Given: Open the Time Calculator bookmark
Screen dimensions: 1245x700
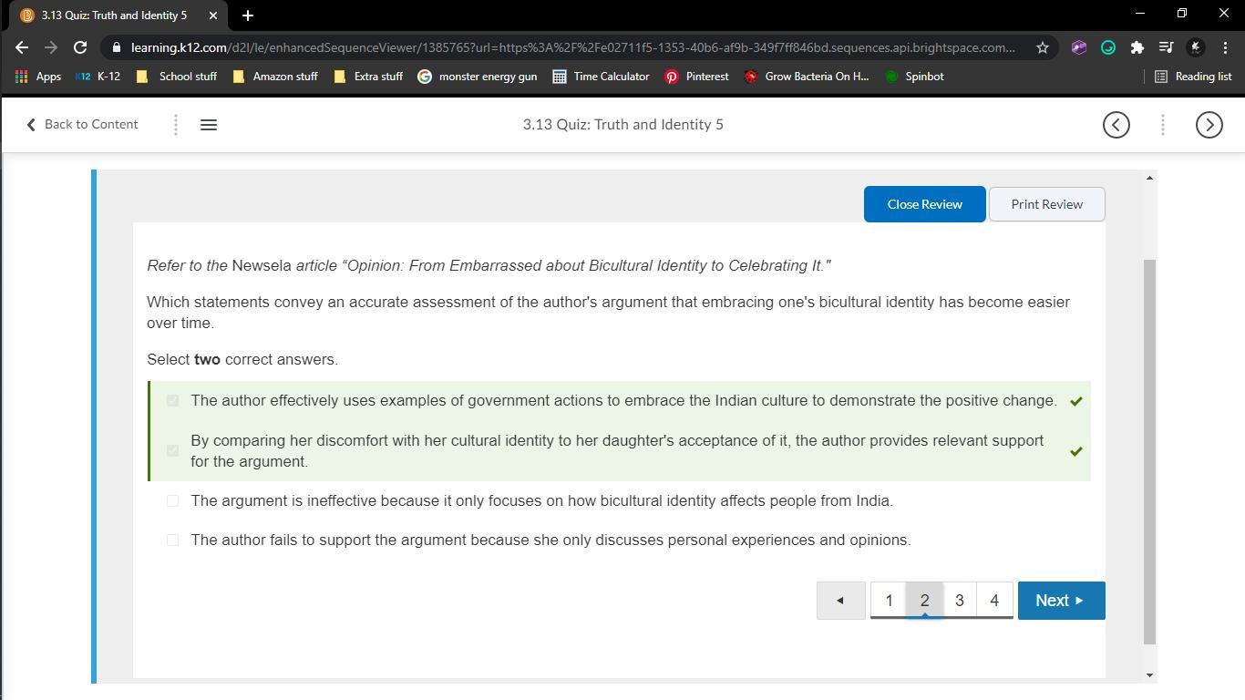Looking at the screenshot, I should click(602, 77).
